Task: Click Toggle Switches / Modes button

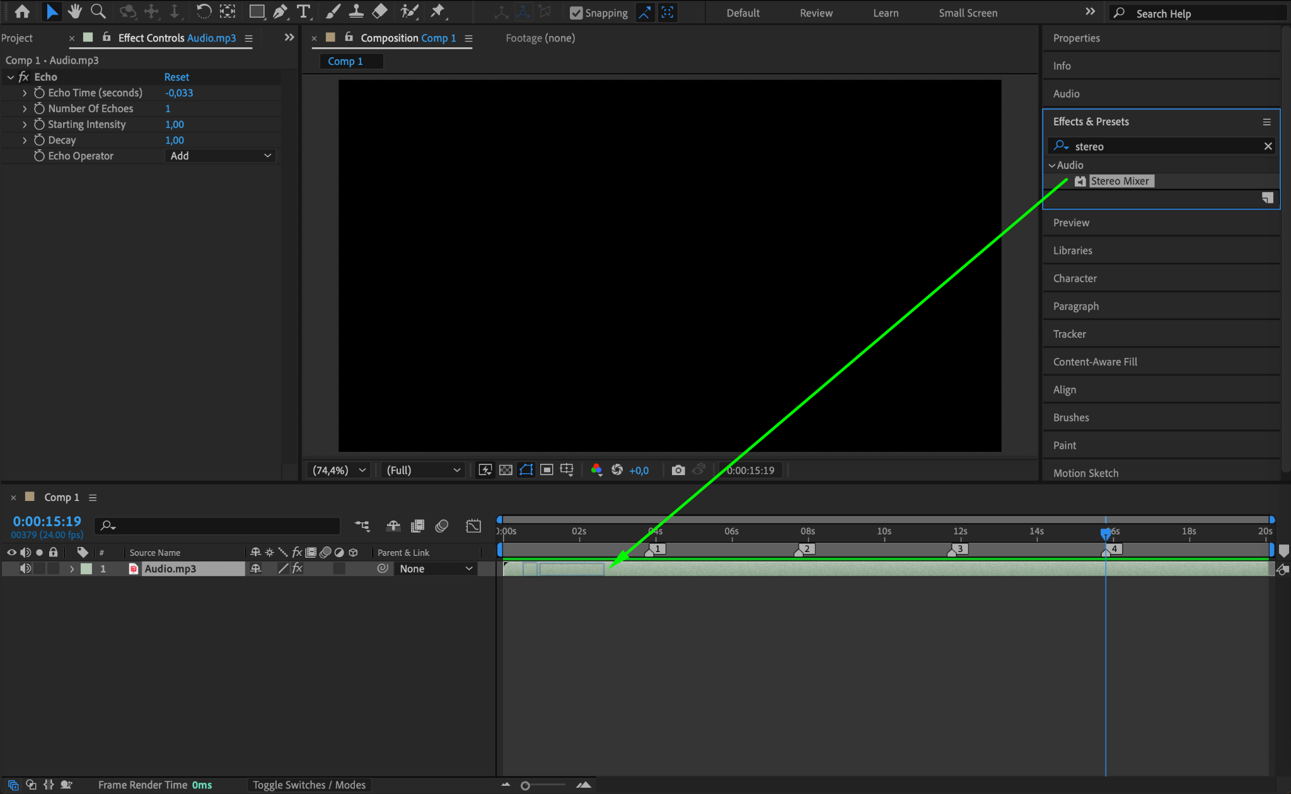Action: coord(309,785)
